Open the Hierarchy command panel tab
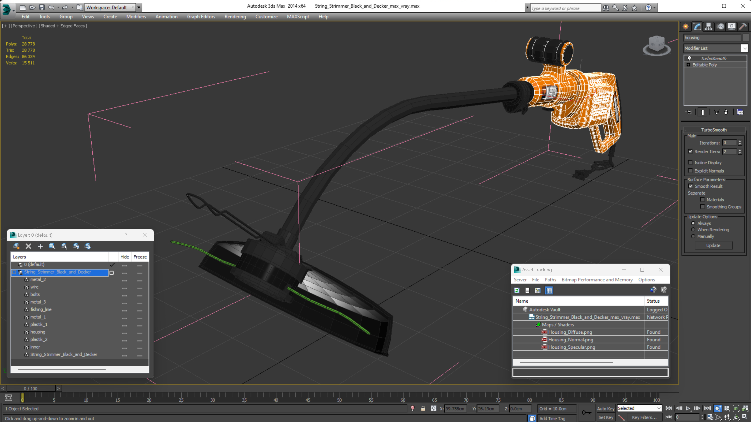Image resolution: width=751 pixels, height=422 pixels. coord(708,27)
